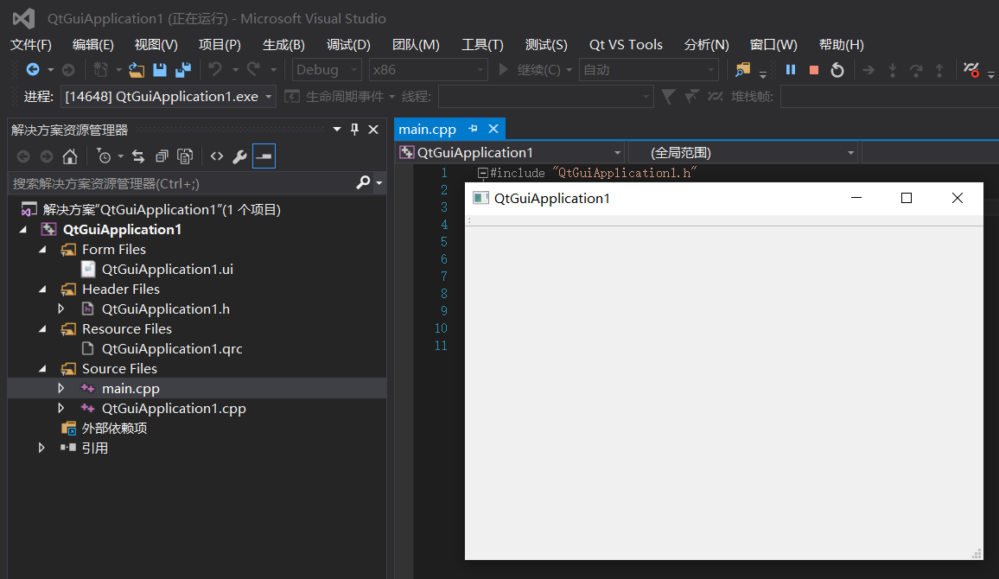Open the 编辑(E) menu
This screenshot has height=579, width=999.
tap(93, 45)
